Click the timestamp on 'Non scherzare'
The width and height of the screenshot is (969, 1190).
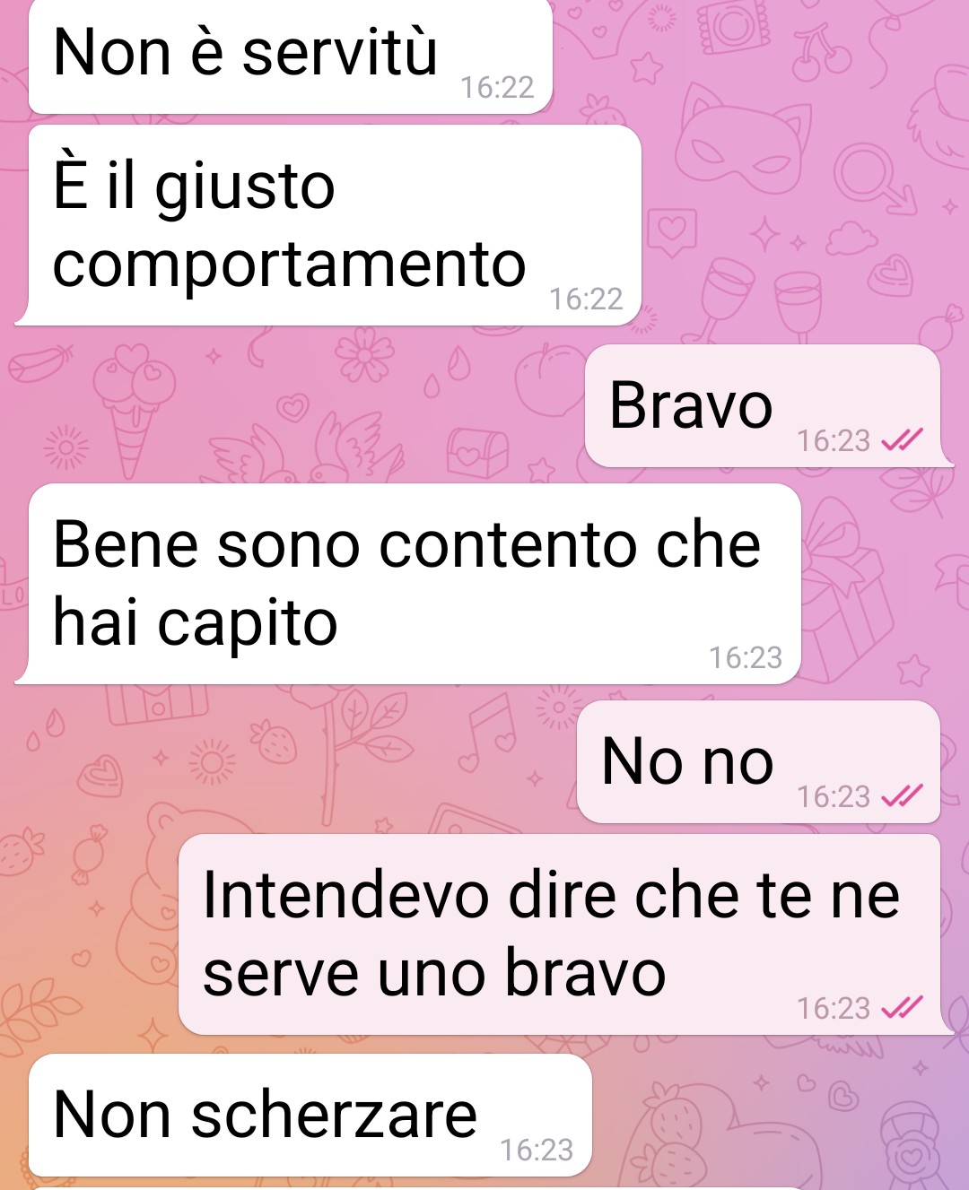[x=537, y=1150]
